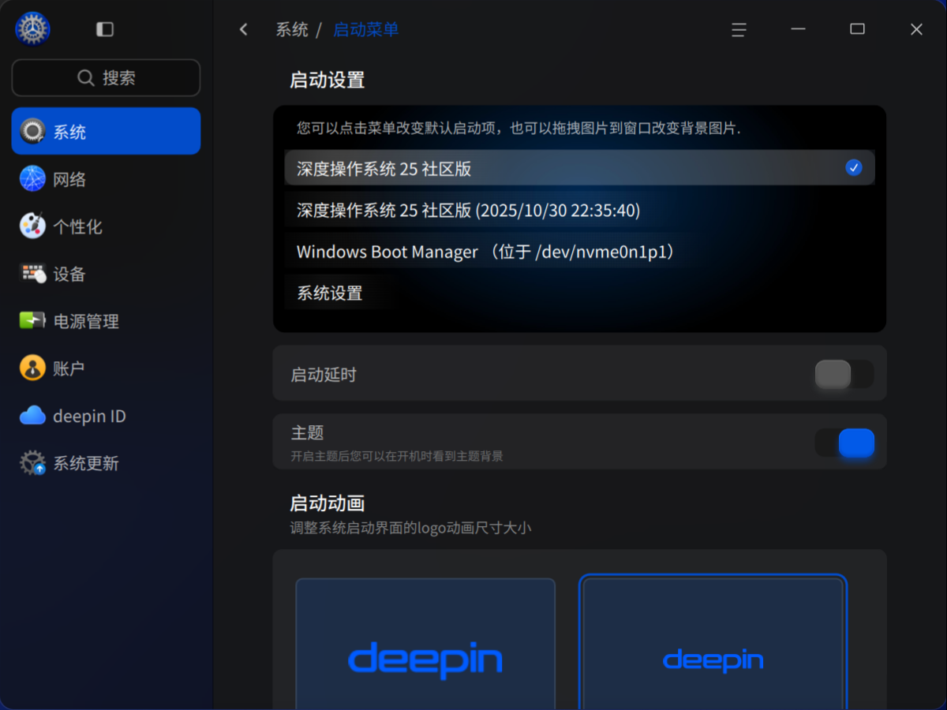Click the 系统更新 gear icon
This screenshot has height=710, width=947.
pos(33,463)
